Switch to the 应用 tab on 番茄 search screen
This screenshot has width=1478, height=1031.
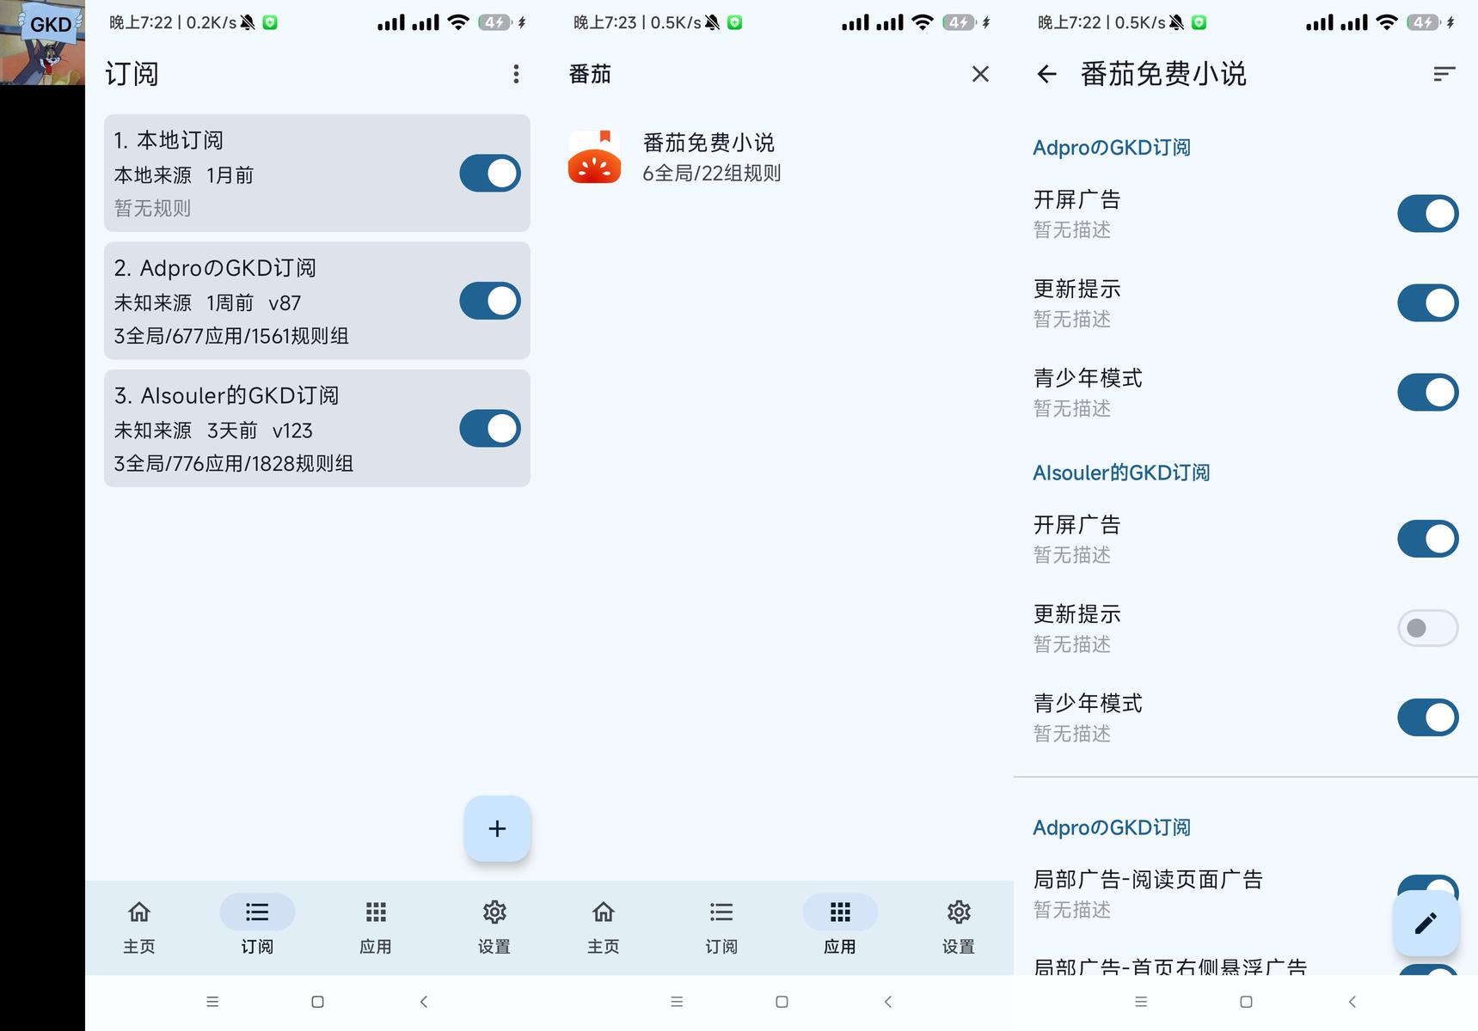[x=840, y=926]
